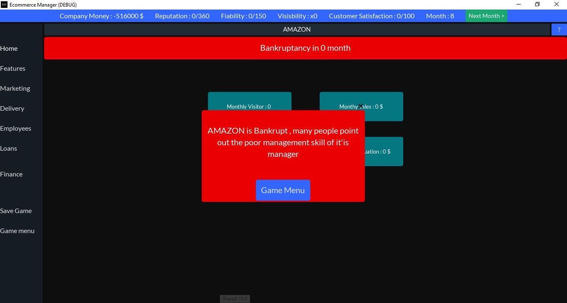The image size is (567, 303).
Task: Go to Home in the sidebar
Action: coord(9,49)
